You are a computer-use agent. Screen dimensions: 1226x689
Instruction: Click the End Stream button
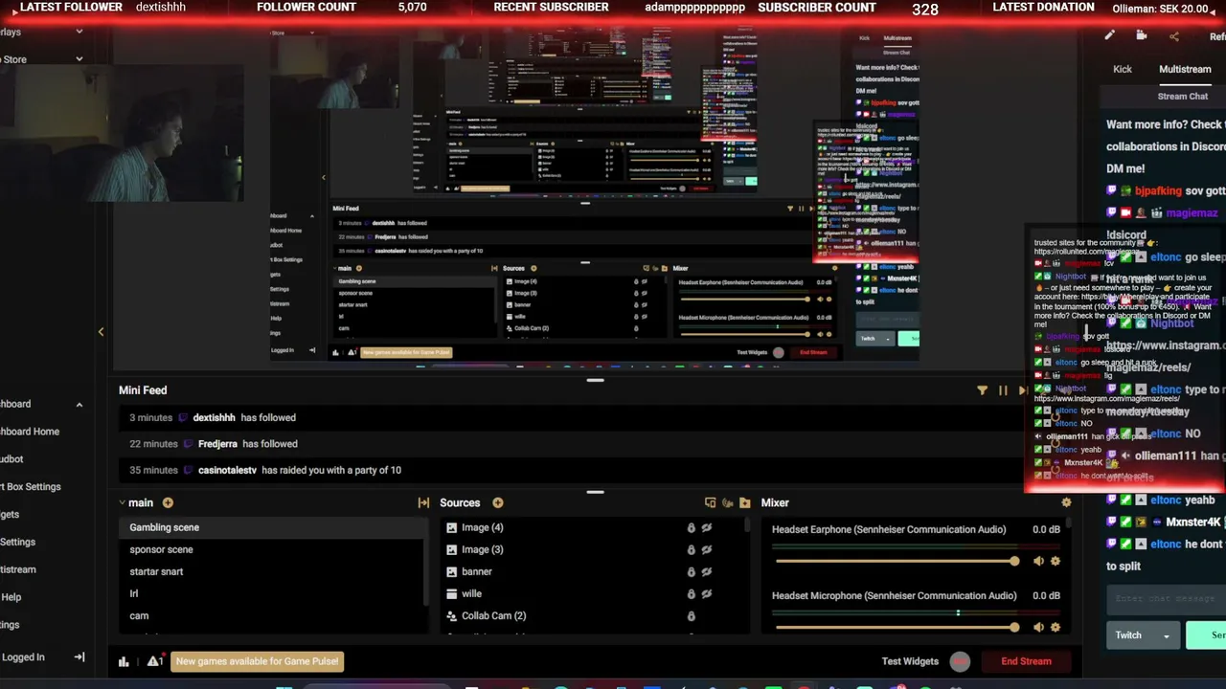pyautogui.click(x=1026, y=661)
